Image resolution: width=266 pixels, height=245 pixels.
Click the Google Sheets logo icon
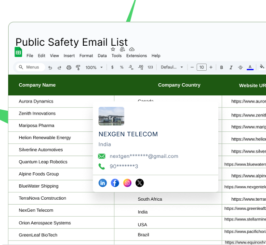coord(18,52)
